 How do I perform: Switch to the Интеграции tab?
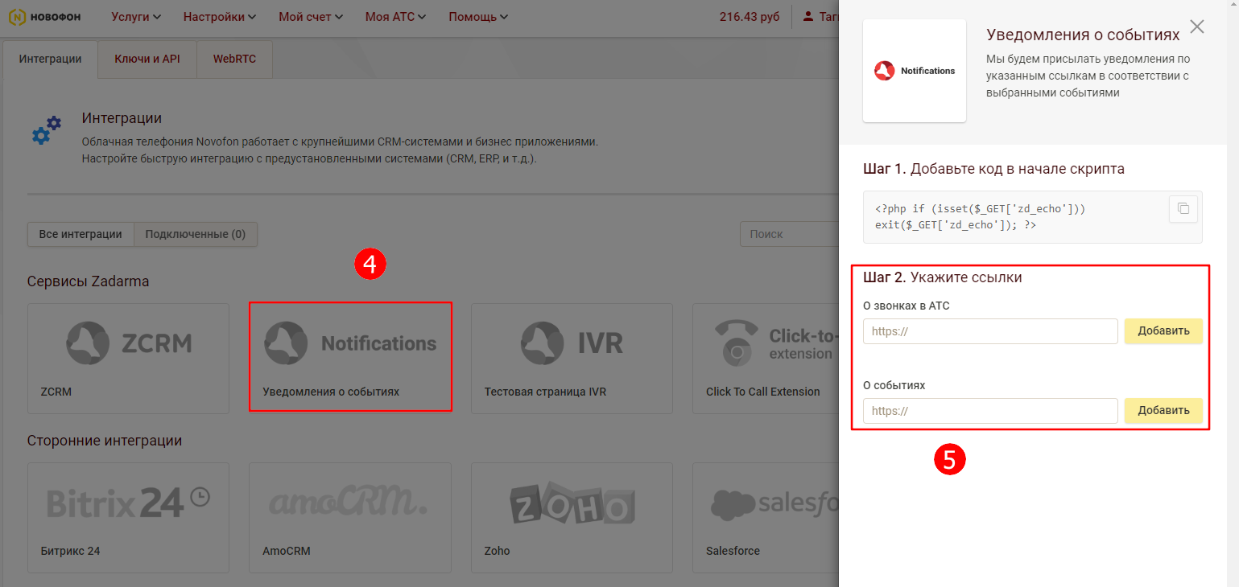click(50, 59)
